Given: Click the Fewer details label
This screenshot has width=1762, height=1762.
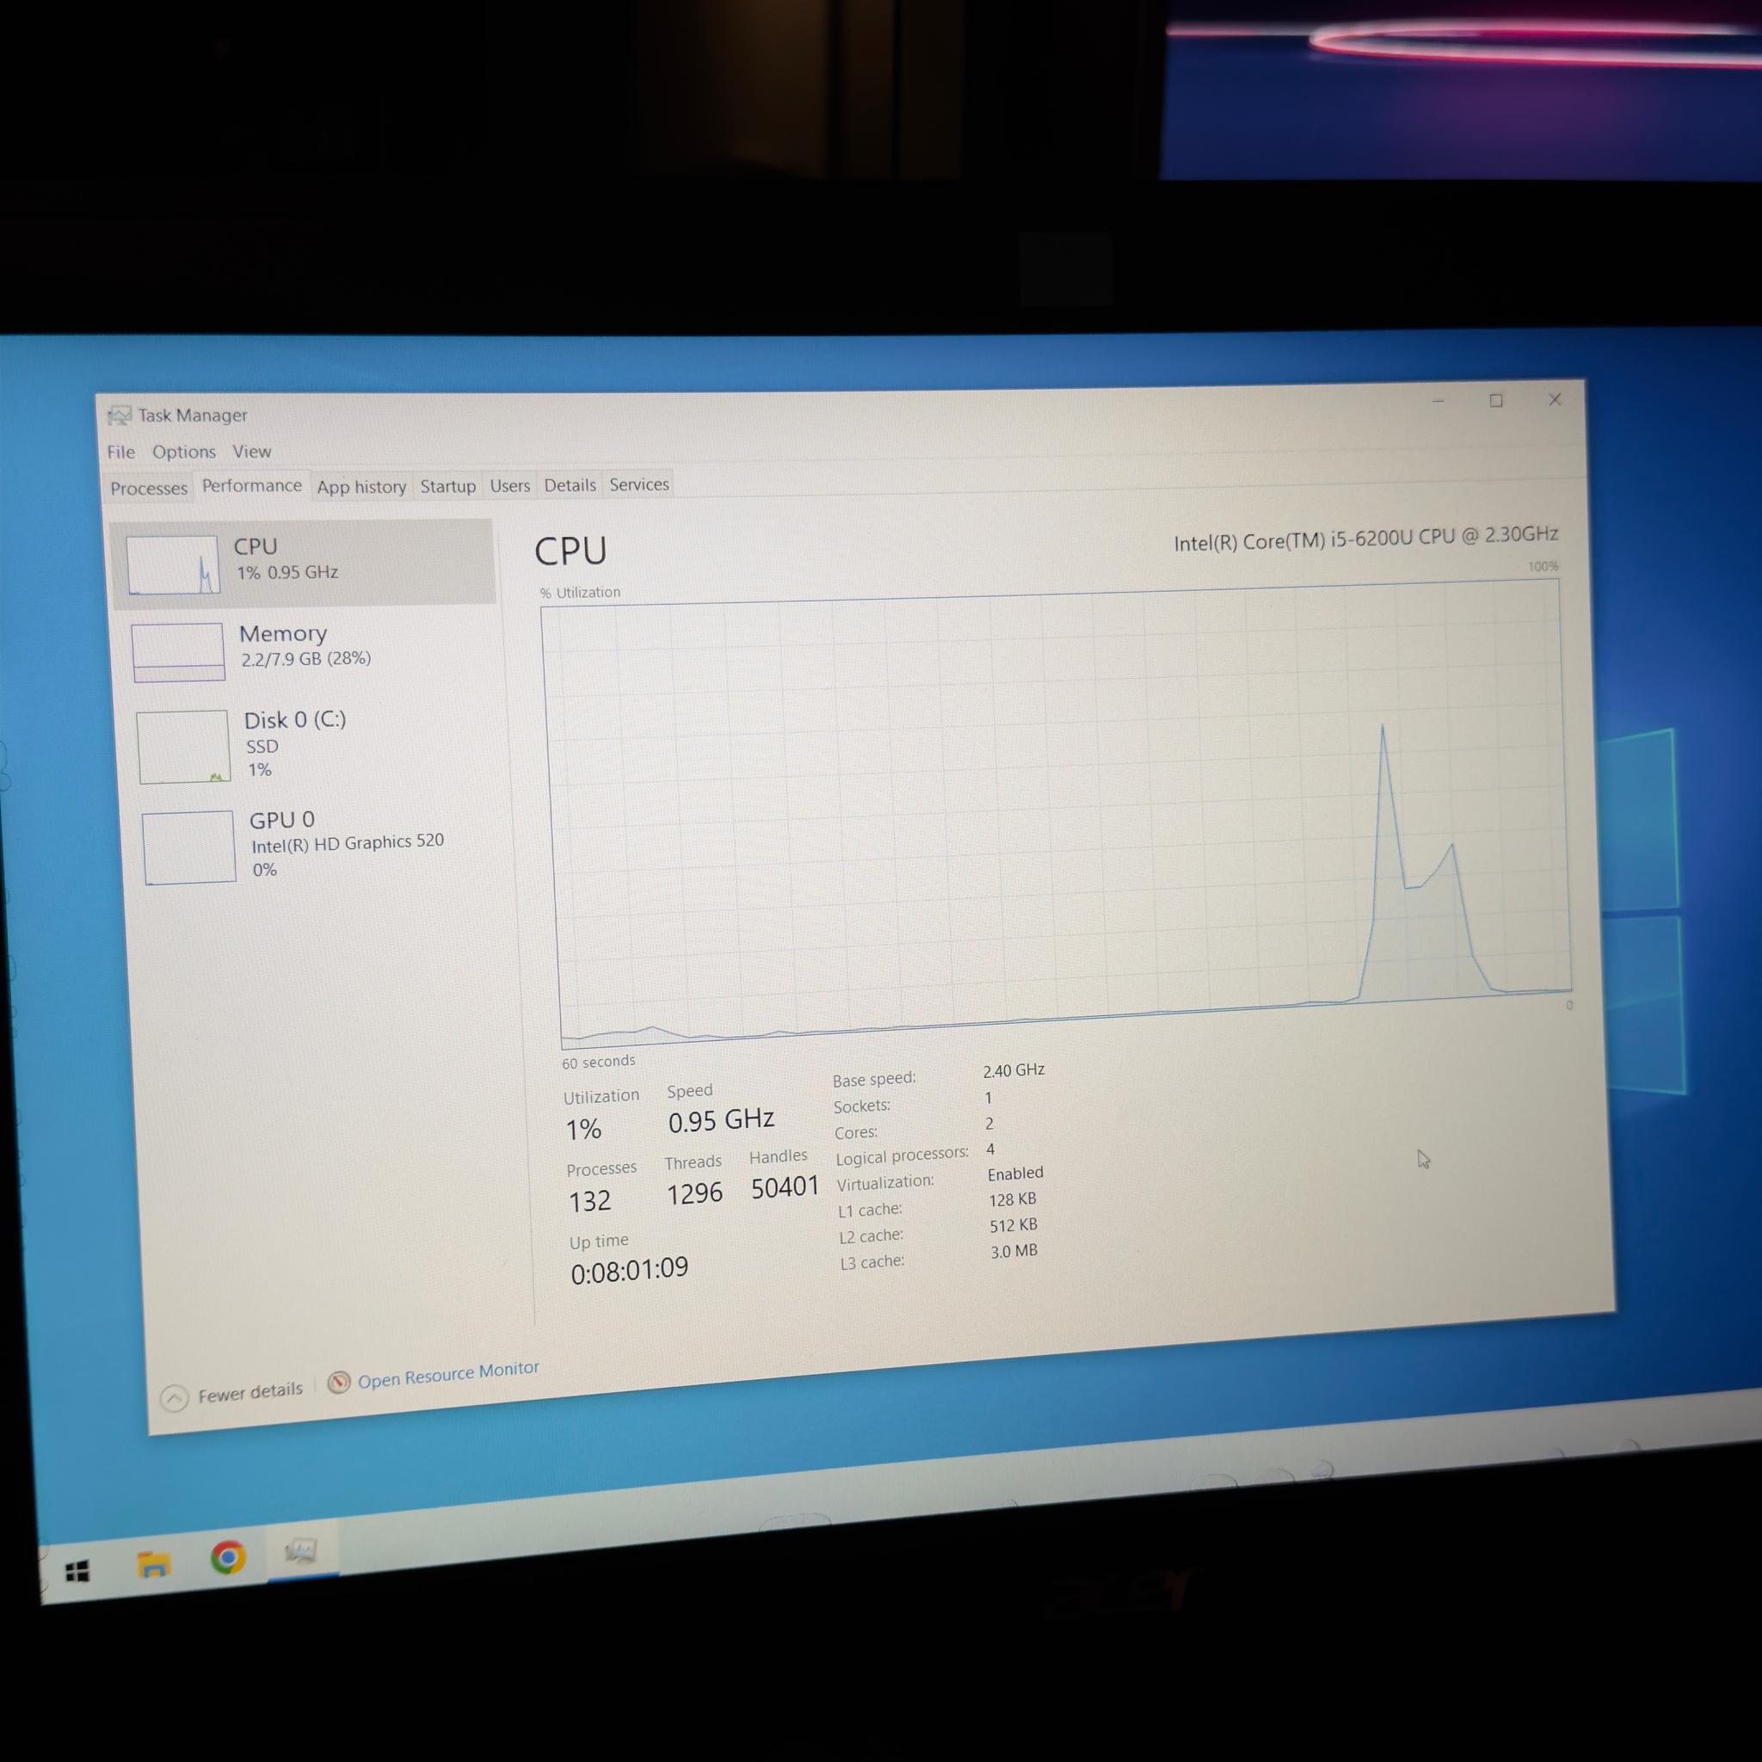Looking at the screenshot, I should 250,1392.
